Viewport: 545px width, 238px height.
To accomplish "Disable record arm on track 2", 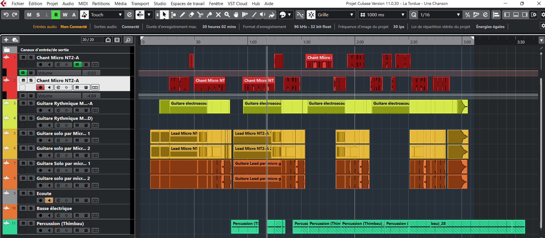I will coord(40,88).
